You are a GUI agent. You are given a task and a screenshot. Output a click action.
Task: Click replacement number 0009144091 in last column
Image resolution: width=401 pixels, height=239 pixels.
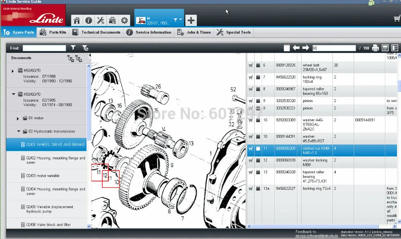tap(365, 120)
